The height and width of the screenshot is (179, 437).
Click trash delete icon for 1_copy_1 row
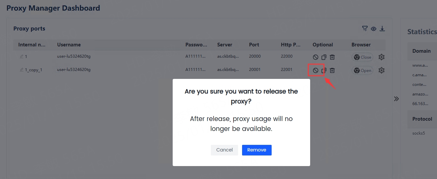point(332,70)
